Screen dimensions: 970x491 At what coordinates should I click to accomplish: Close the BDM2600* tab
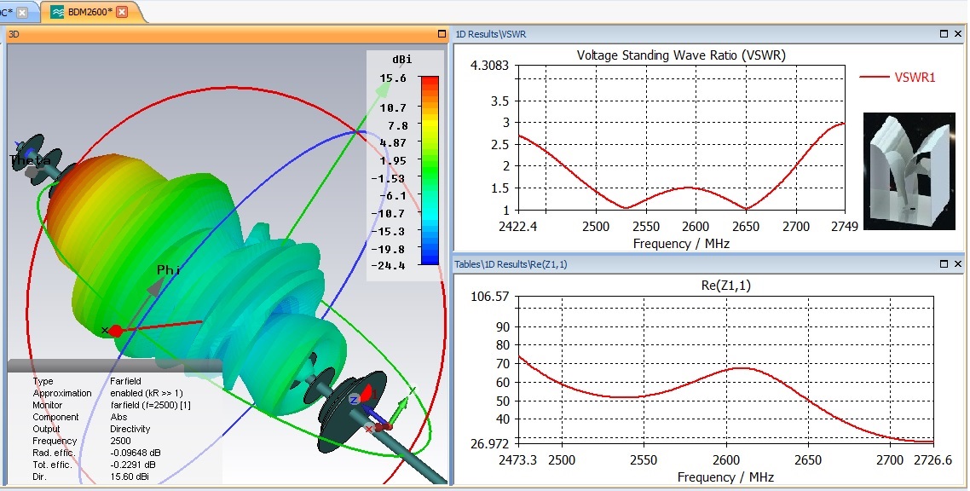point(123,12)
